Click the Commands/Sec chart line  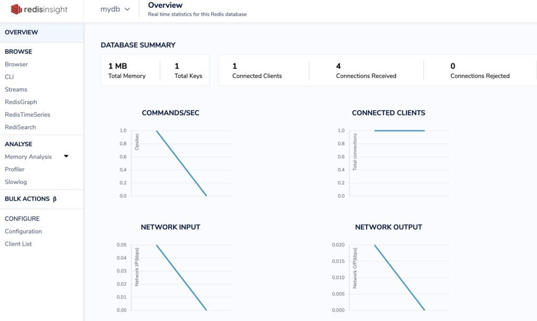[x=181, y=163]
